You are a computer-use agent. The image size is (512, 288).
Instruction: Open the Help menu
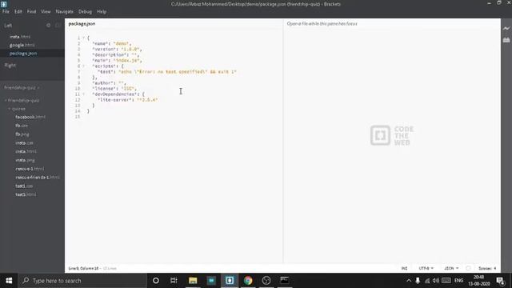pyautogui.click(x=102, y=11)
